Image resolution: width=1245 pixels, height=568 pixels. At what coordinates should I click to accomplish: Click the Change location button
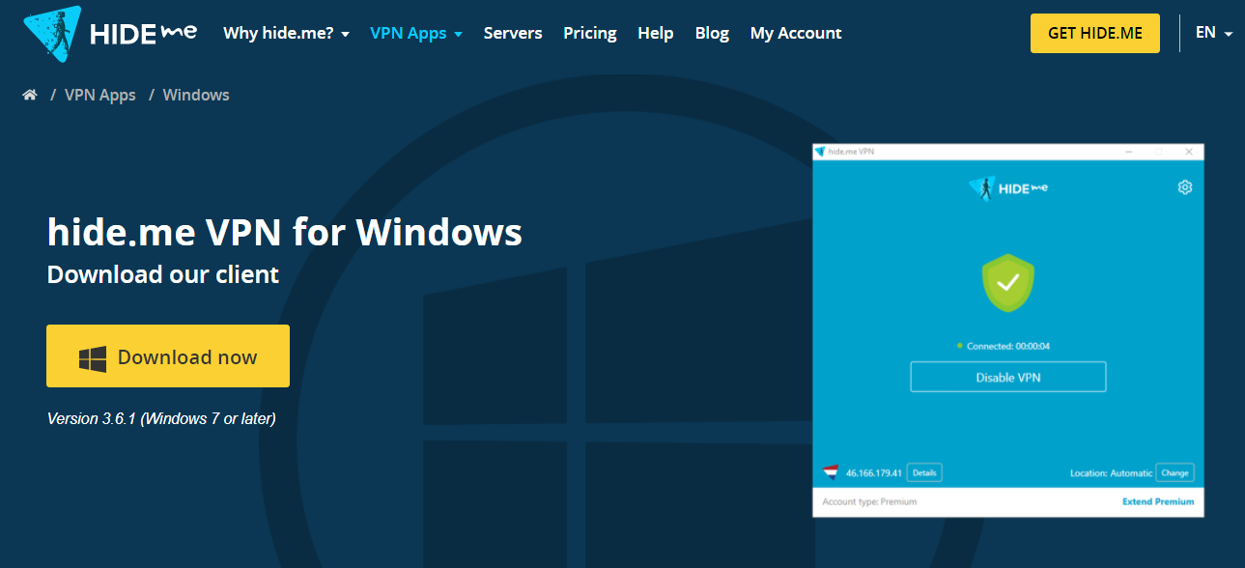pos(1174,472)
